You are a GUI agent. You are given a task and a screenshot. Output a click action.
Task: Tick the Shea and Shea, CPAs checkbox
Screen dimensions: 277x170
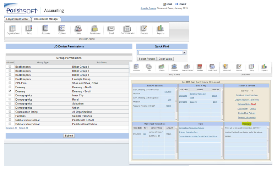point(10,83)
